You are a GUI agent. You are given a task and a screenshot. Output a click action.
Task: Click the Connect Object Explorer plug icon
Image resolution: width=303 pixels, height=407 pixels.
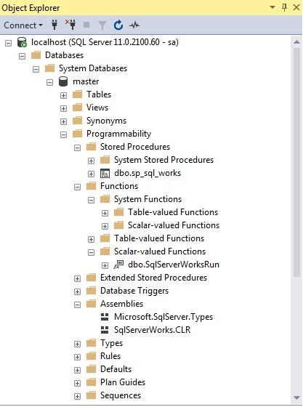(54, 25)
